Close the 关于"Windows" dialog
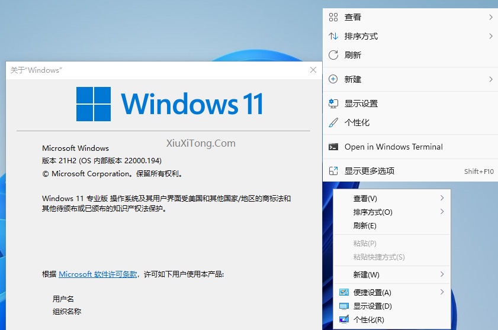Image resolution: width=498 pixels, height=330 pixels. click(313, 70)
